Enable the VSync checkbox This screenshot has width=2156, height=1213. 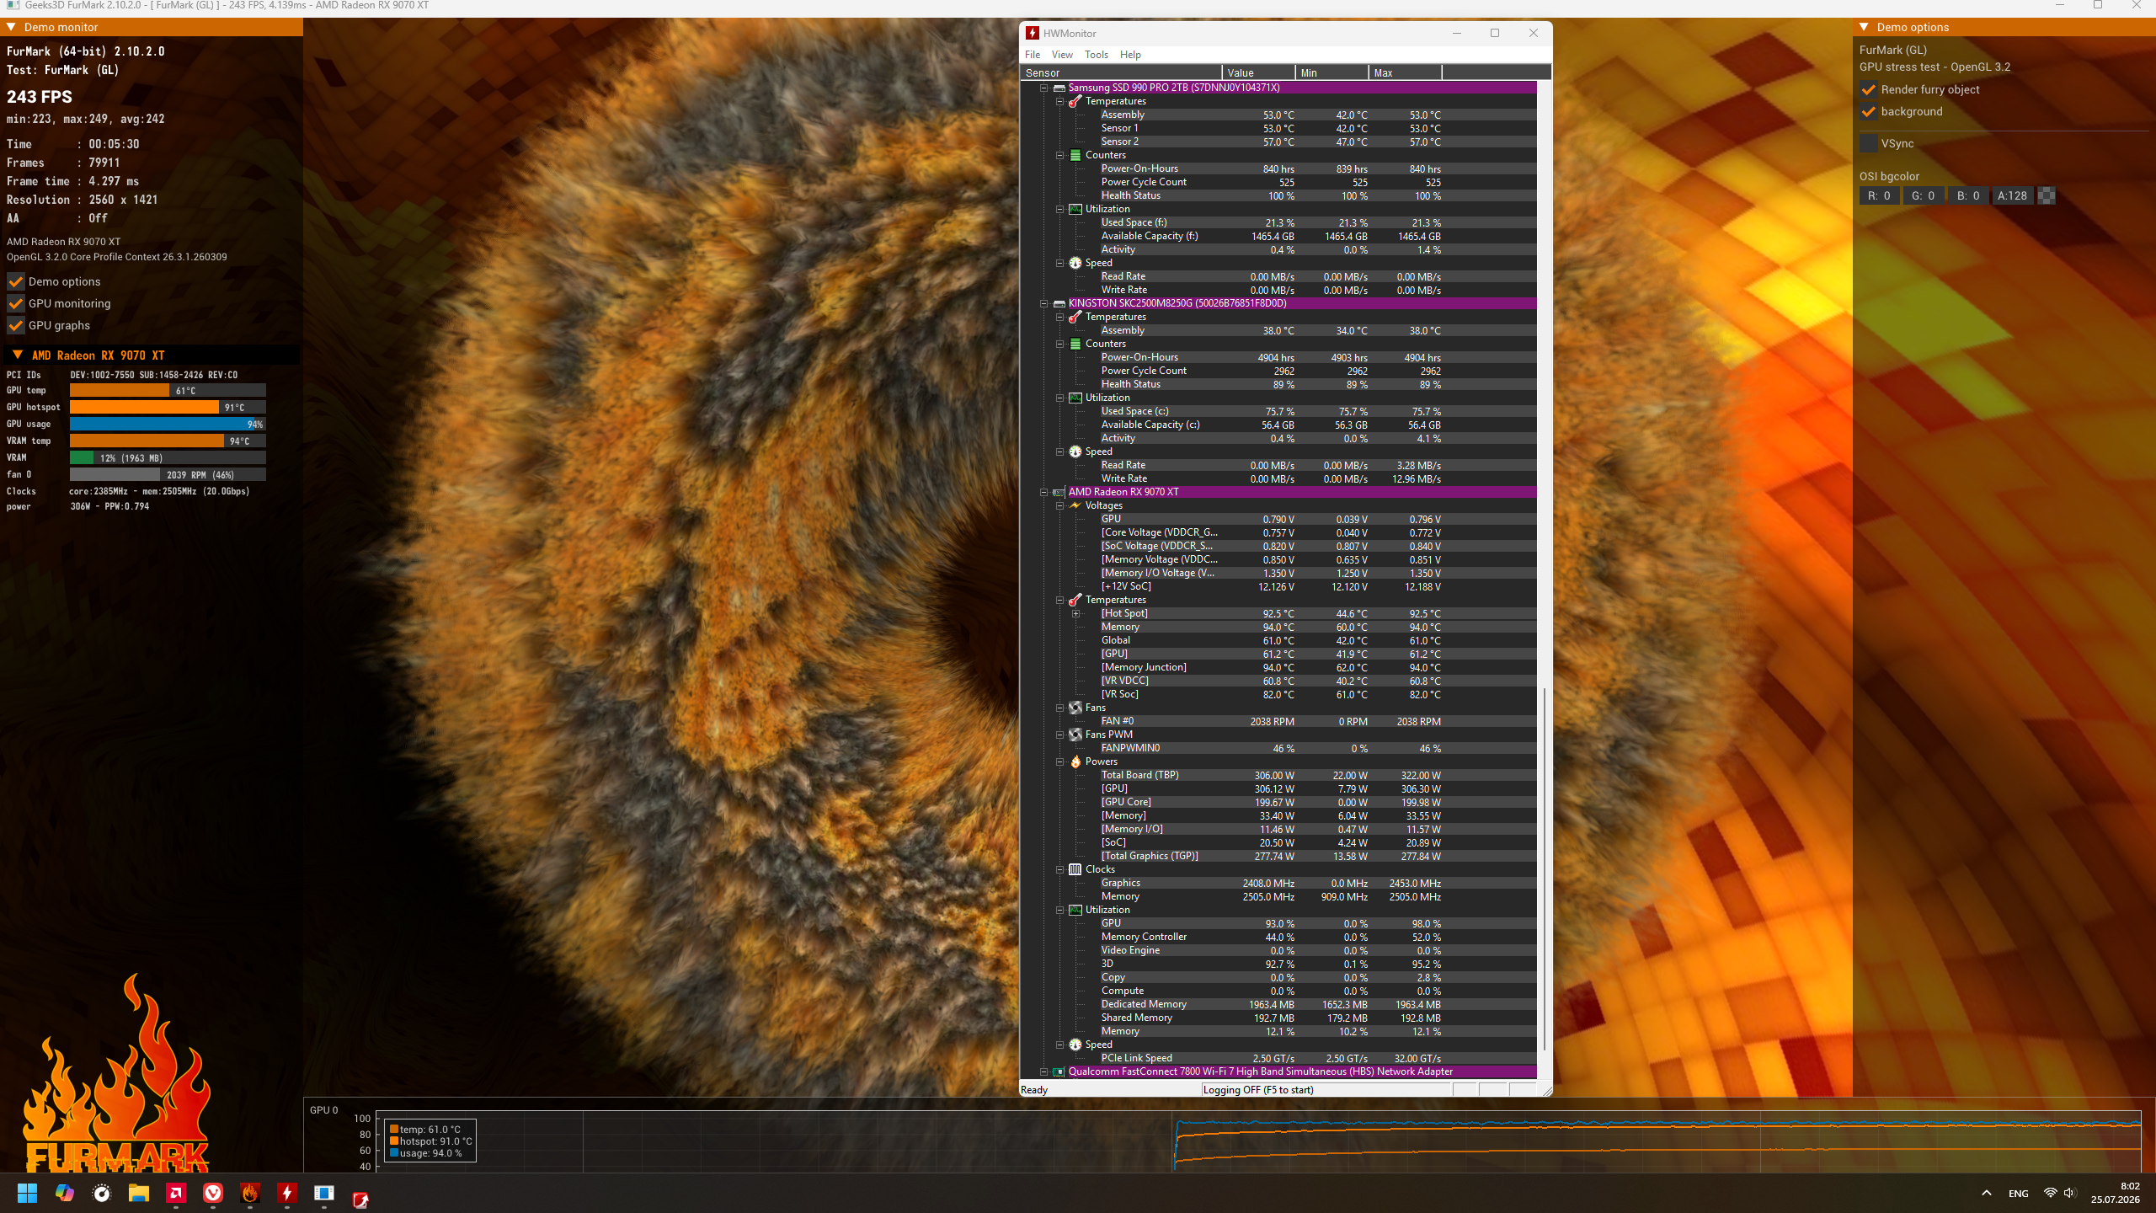pyautogui.click(x=1869, y=143)
